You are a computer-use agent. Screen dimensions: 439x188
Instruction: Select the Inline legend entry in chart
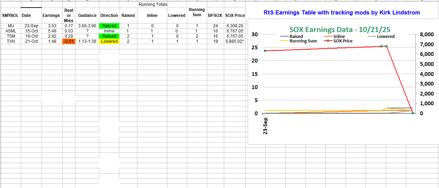click(x=339, y=36)
